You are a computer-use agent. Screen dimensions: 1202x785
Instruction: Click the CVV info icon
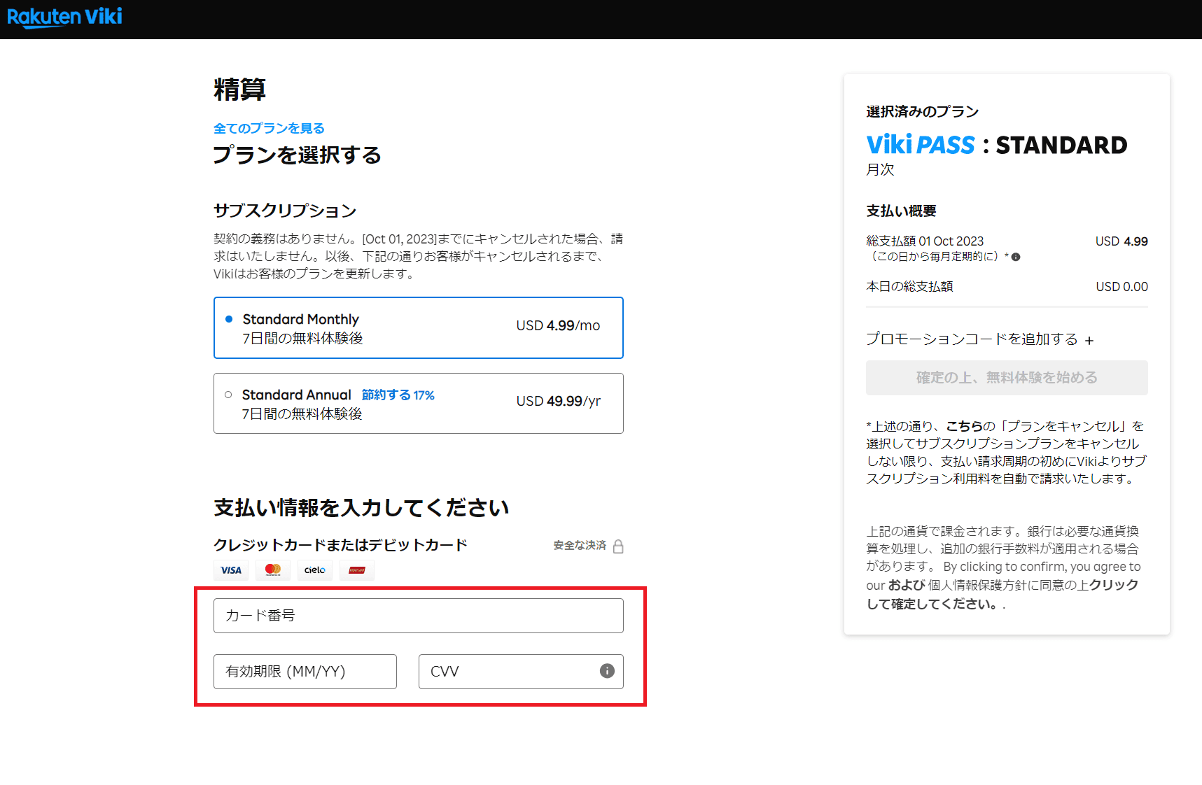(607, 671)
